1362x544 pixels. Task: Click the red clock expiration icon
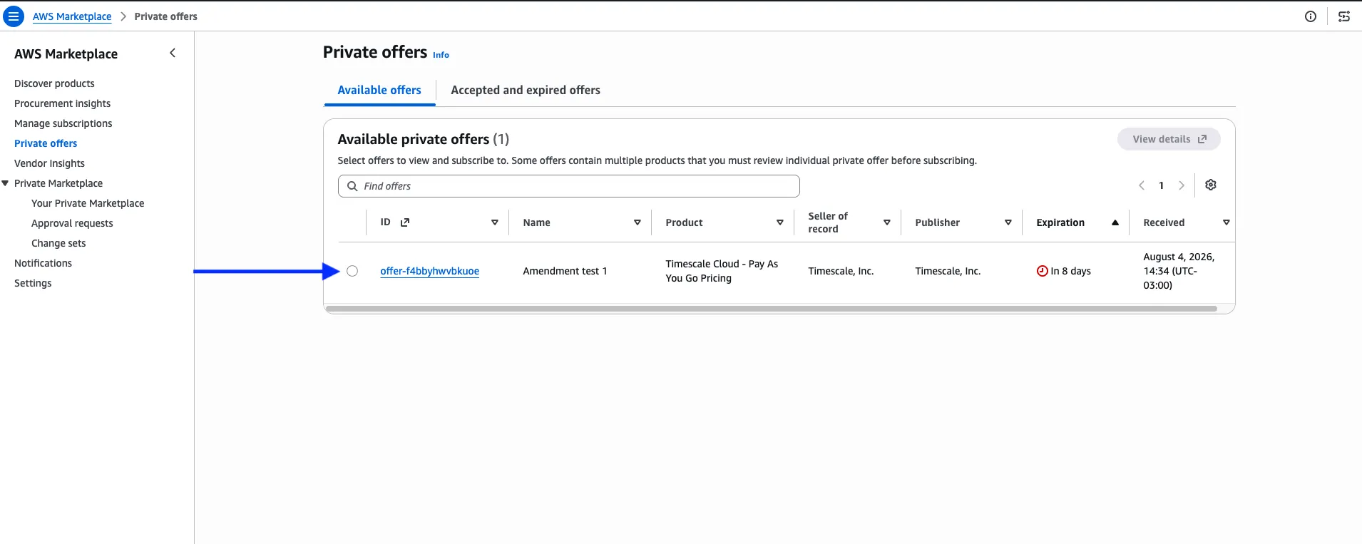click(1043, 271)
